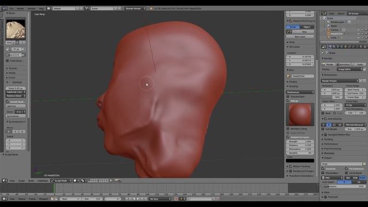This screenshot has height=207, width=368.
Task: Open the Image Editor display dropdown
Action: coord(350,69)
